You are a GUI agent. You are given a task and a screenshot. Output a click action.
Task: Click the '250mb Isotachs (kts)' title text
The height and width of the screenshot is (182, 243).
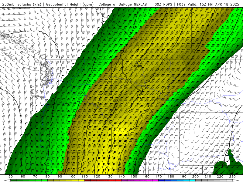coord(22,4)
